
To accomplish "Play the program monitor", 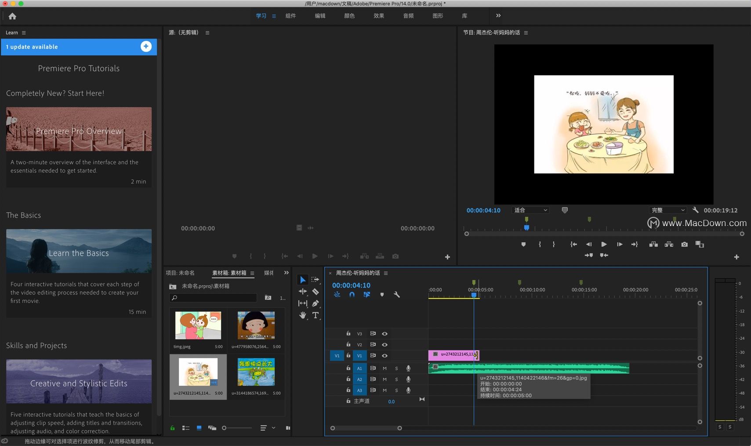I will pos(604,245).
